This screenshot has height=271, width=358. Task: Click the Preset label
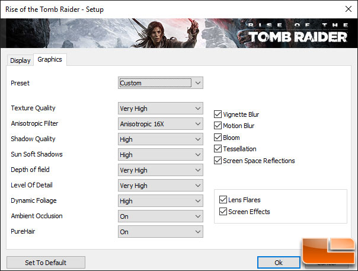20,83
